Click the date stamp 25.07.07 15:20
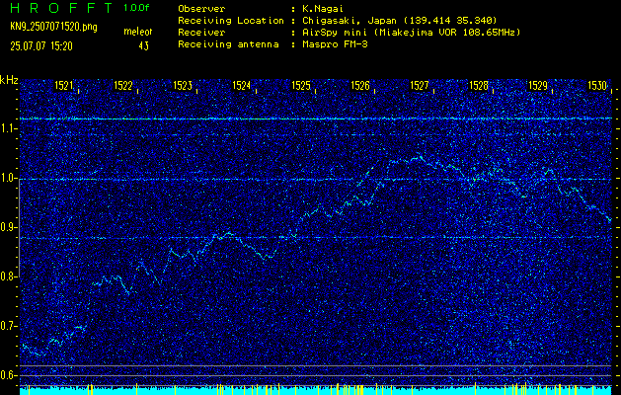 (x=41, y=46)
